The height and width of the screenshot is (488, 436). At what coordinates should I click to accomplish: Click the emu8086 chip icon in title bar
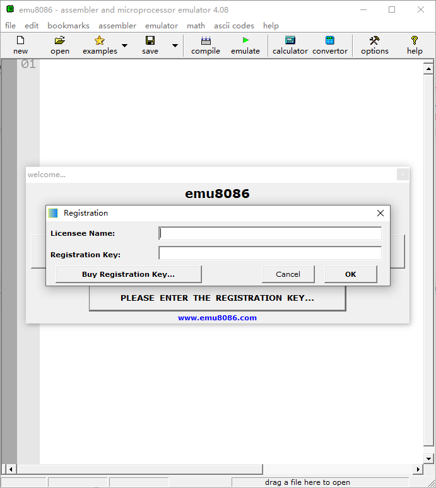click(10, 9)
